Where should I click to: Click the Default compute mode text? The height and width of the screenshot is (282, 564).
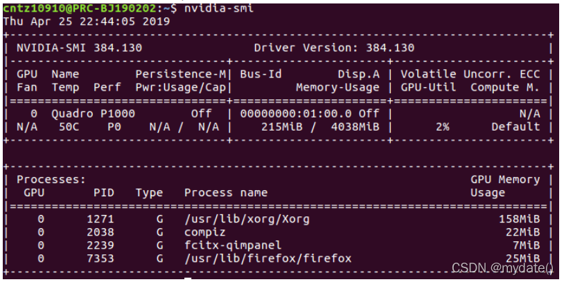[515, 127]
